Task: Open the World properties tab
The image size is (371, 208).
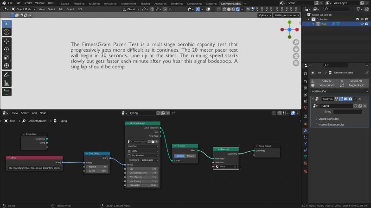Action: click(x=305, y=108)
